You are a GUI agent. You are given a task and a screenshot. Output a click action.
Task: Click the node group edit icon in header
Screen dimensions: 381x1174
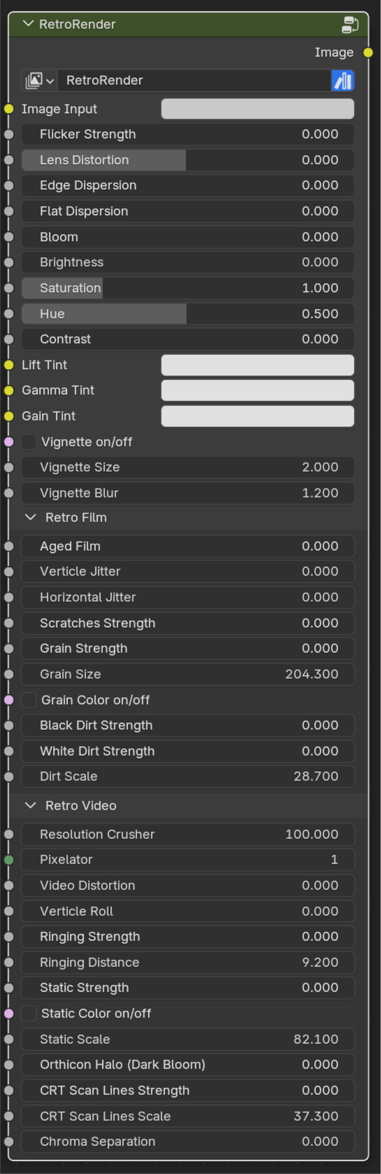click(350, 25)
